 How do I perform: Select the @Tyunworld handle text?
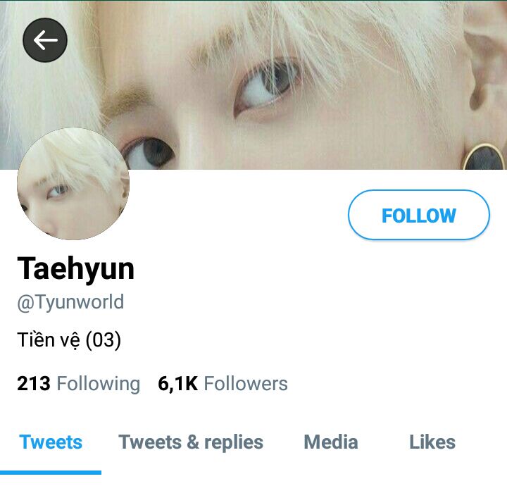click(x=70, y=302)
